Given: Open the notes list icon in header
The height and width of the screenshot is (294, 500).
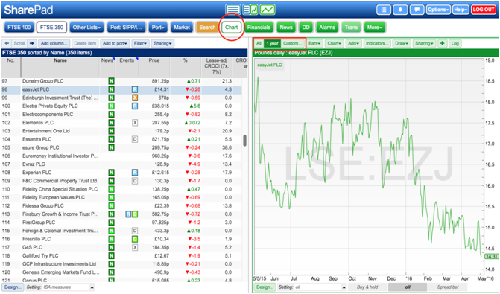Looking at the screenshot, I should 384,10.
